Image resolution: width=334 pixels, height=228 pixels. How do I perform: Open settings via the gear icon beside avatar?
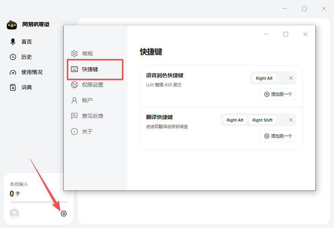(64, 214)
